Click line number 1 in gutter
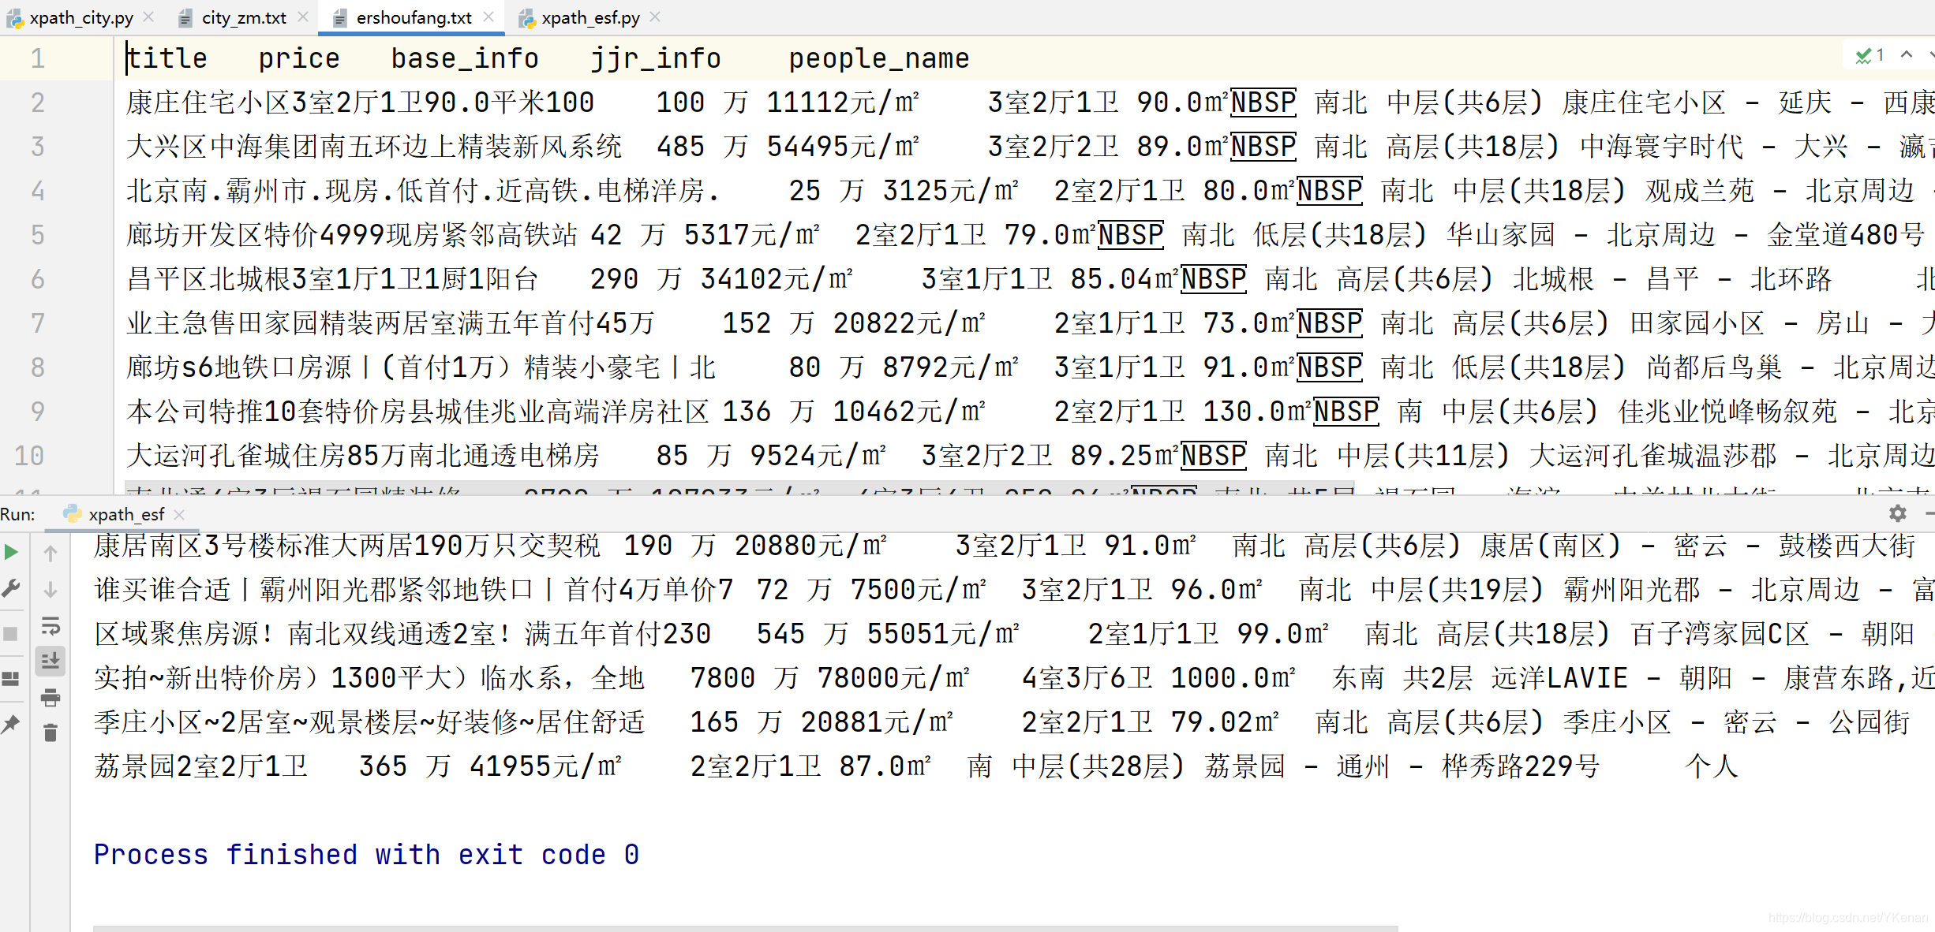This screenshot has height=932, width=1935. pyautogui.click(x=37, y=58)
